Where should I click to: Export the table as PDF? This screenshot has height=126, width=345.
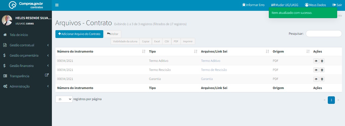coord(176,41)
